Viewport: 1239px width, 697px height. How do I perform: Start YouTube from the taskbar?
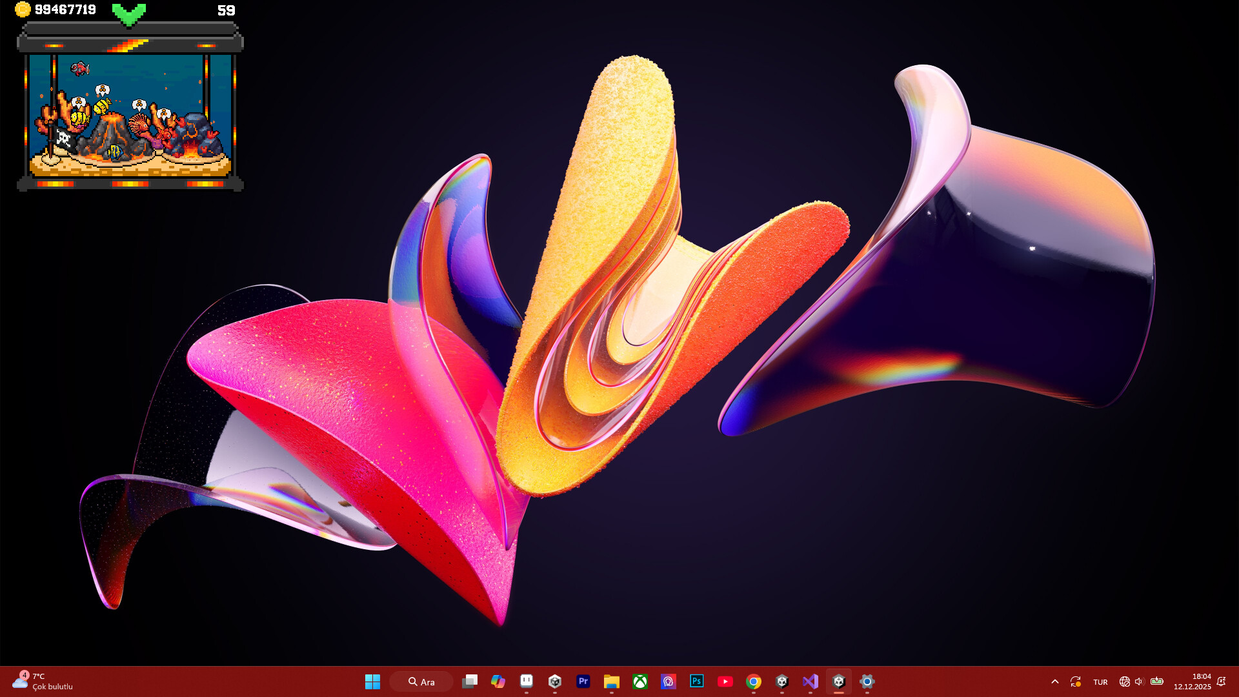(725, 682)
